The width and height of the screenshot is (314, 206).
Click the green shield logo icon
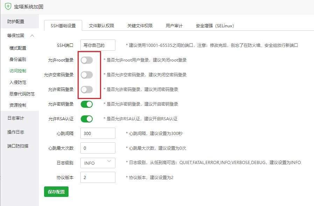coord(8,7)
